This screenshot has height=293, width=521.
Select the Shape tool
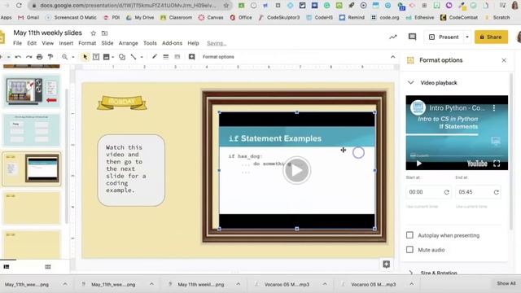click(122, 57)
